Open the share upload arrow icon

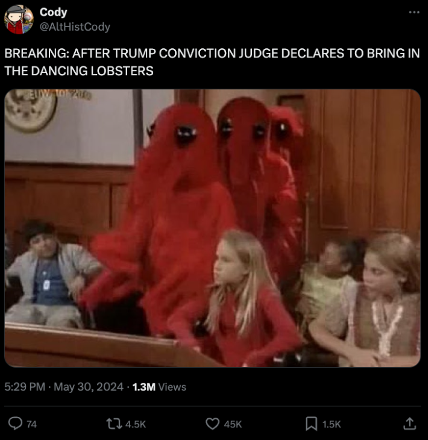409,424
